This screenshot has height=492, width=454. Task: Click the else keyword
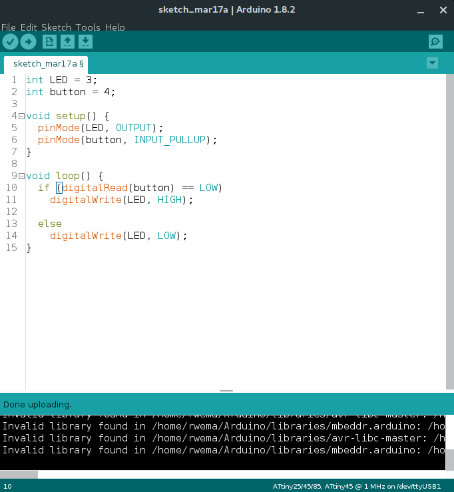(49, 224)
